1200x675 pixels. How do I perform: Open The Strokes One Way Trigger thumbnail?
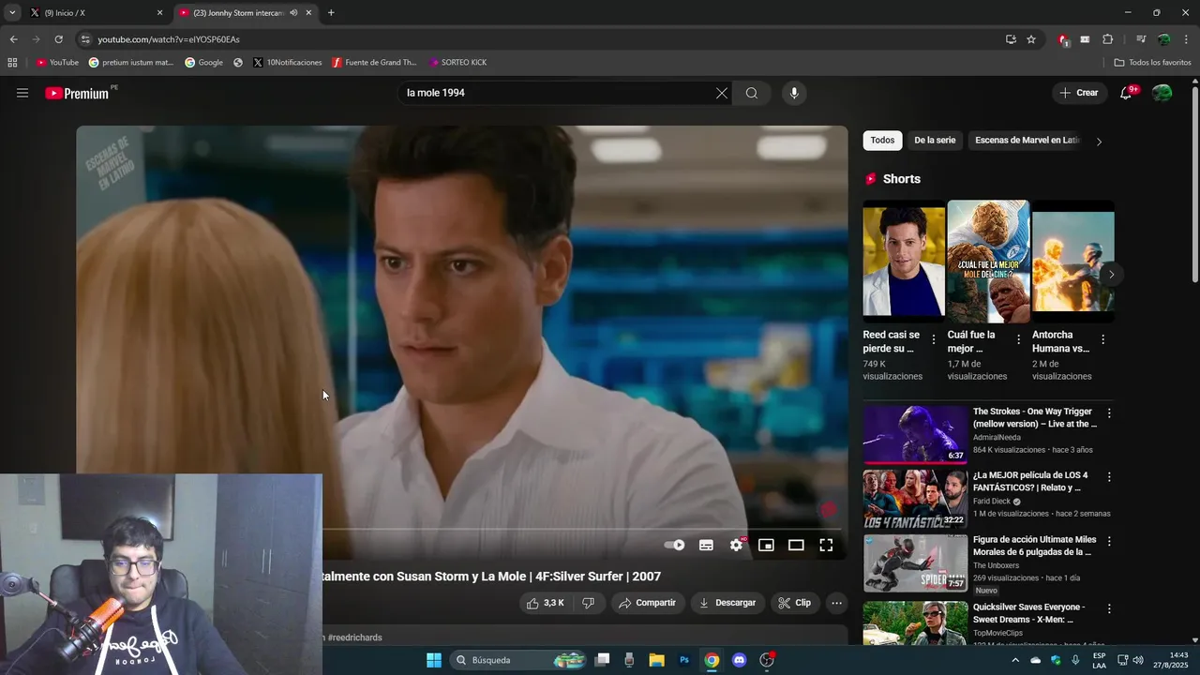(915, 434)
